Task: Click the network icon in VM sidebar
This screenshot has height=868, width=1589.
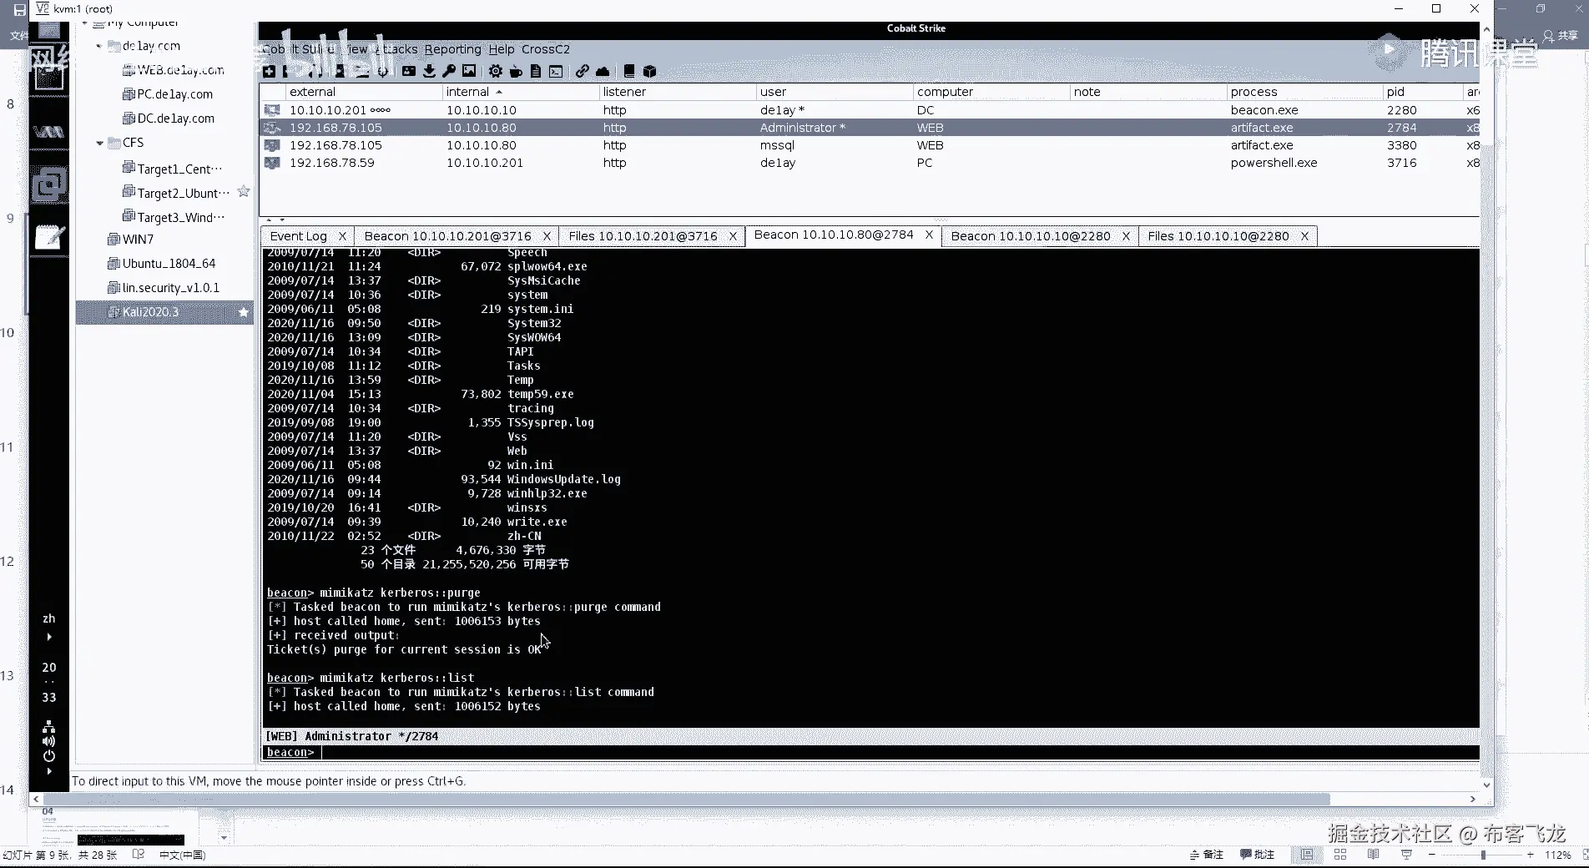Action: (49, 726)
